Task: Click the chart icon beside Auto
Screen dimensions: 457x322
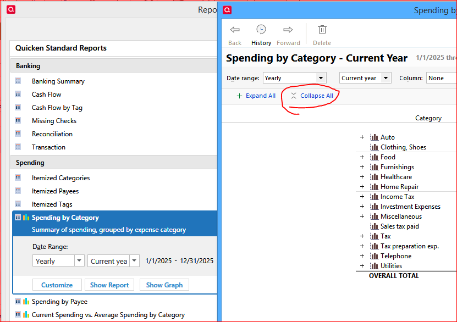Action: tap(374, 137)
